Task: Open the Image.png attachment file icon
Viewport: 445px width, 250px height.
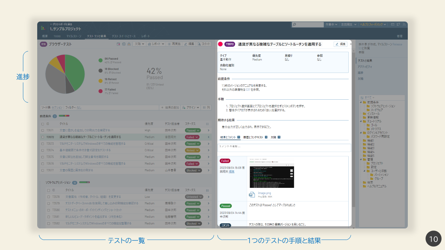Action: (x=252, y=195)
